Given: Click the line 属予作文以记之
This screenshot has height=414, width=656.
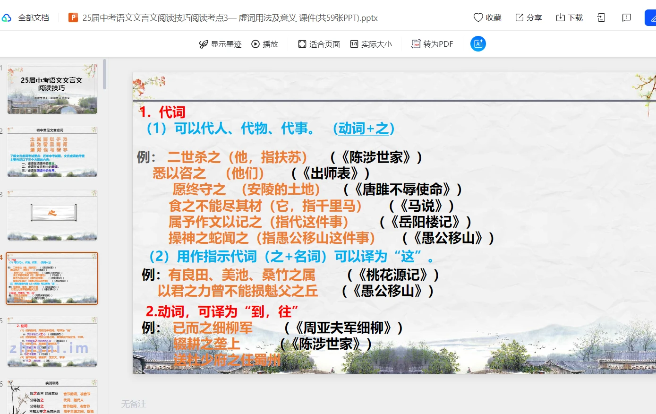Looking at the screenshot, I should [x=258, y=222].
